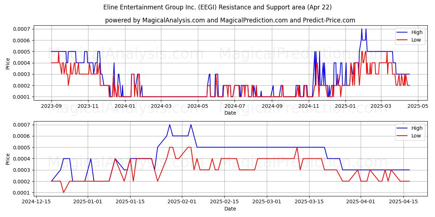Click the '2025-03-15' tick label on the lower chart

(x=310, y=202)
